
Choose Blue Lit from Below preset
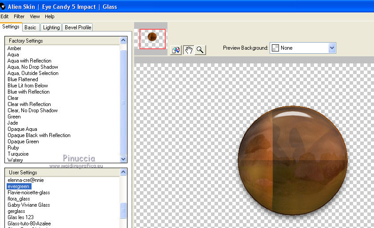coord(28,86)
